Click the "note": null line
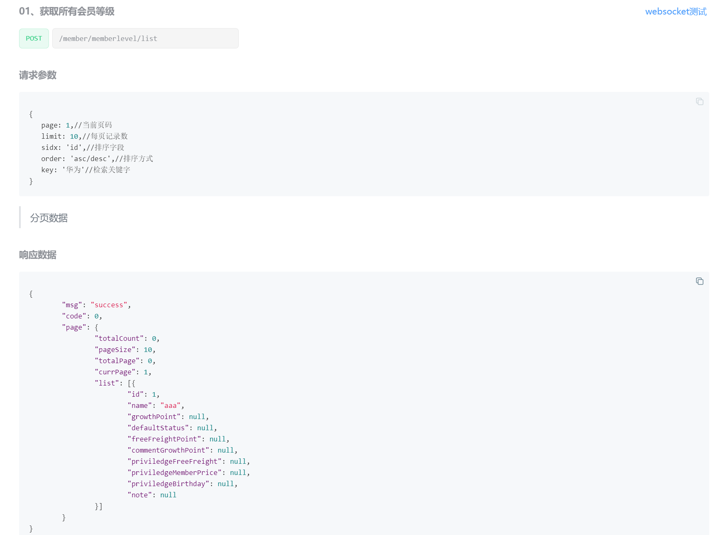Image resolution: width=713 pixels, height=535 pixels. (x=152, y=495)
